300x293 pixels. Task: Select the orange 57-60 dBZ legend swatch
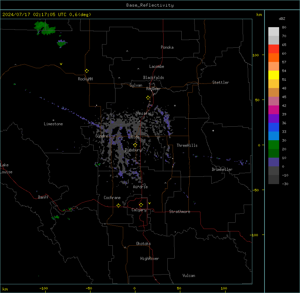point(274,57)
